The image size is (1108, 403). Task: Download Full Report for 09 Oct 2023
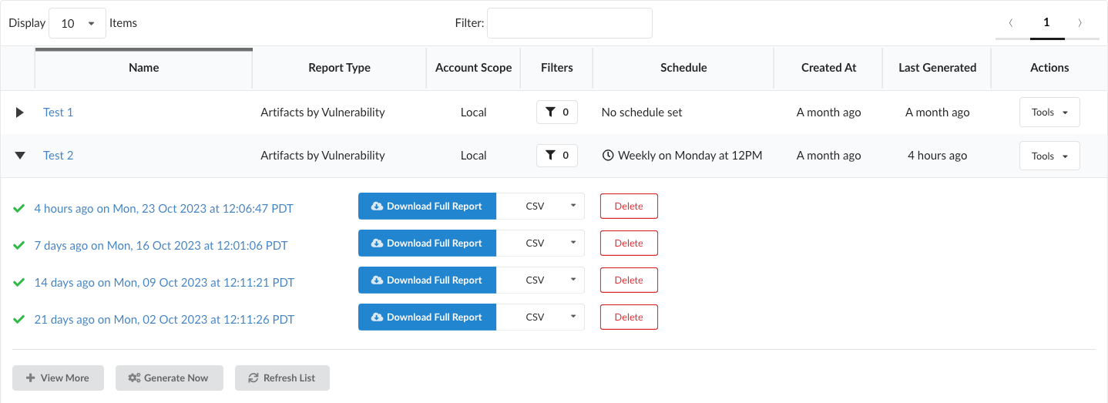(427, 280)
